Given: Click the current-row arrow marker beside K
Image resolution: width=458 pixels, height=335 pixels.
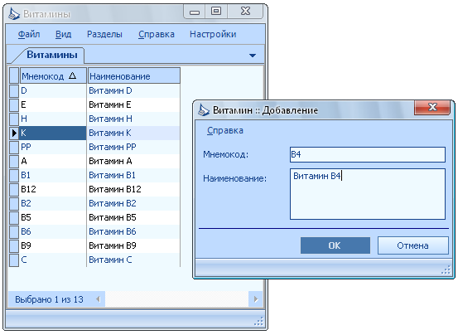Looking at the screenshot, I should [x=14, y=133].
